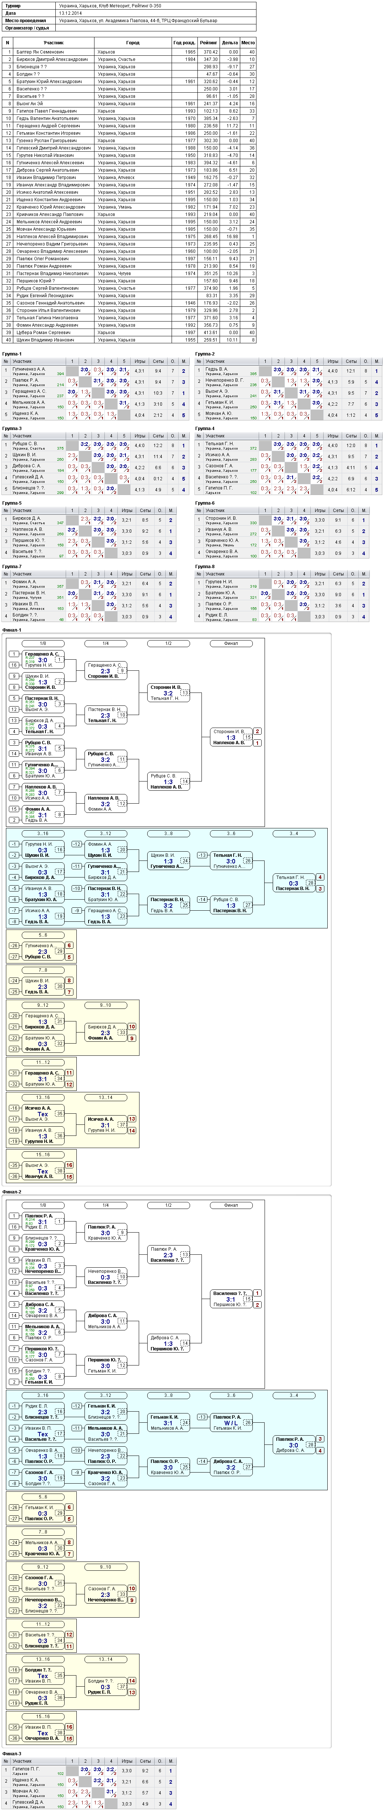Click the Финал-3 table heading
The width and height of the screenshot is (386, 1814).
click(x=12, y=1753)
